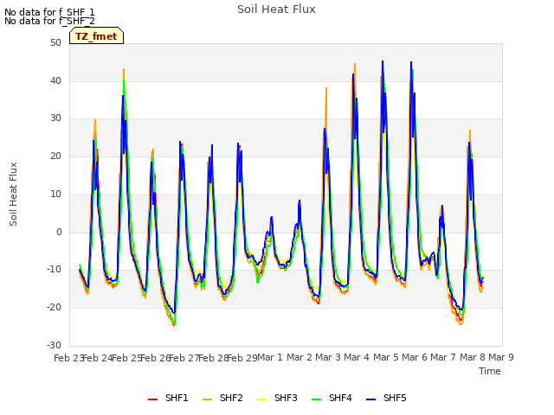The width and height of the screenshot is (554, 415).
Task: Click the Soil Heat Flux chart title
Action: (x=276, y=10)
